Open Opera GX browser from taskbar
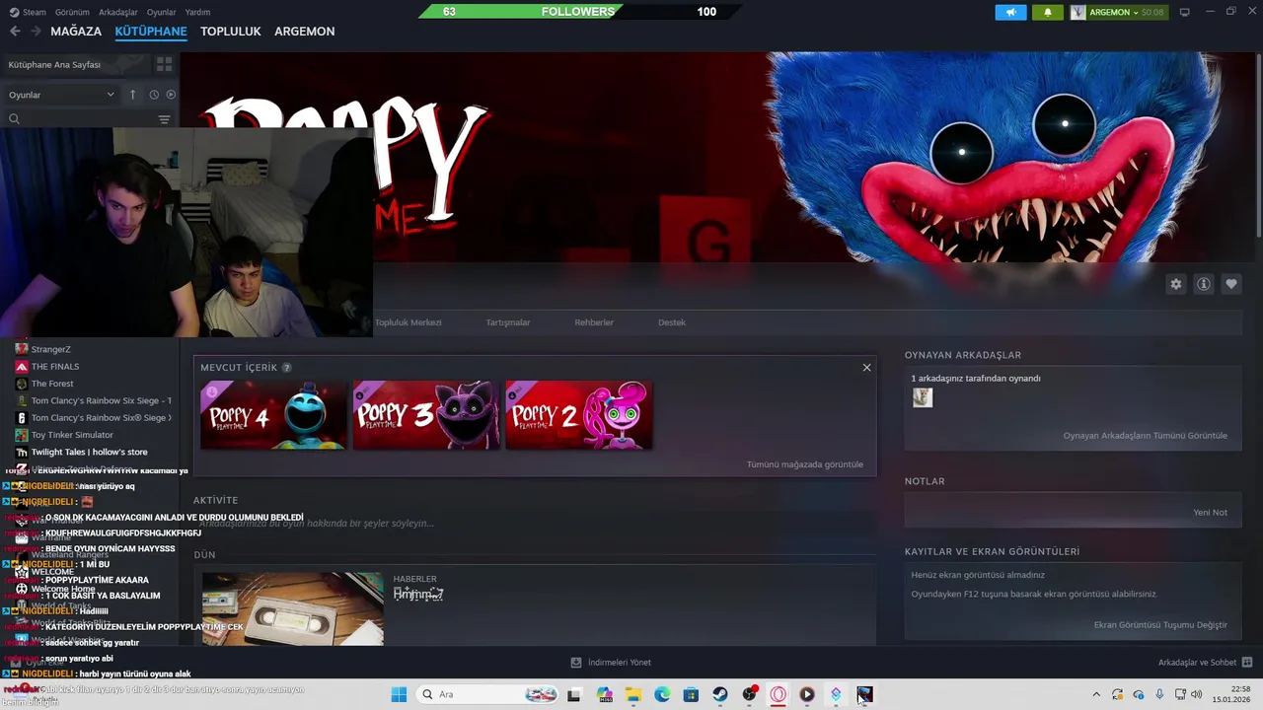The image size is (1263, 710). [x=778, y=694]
